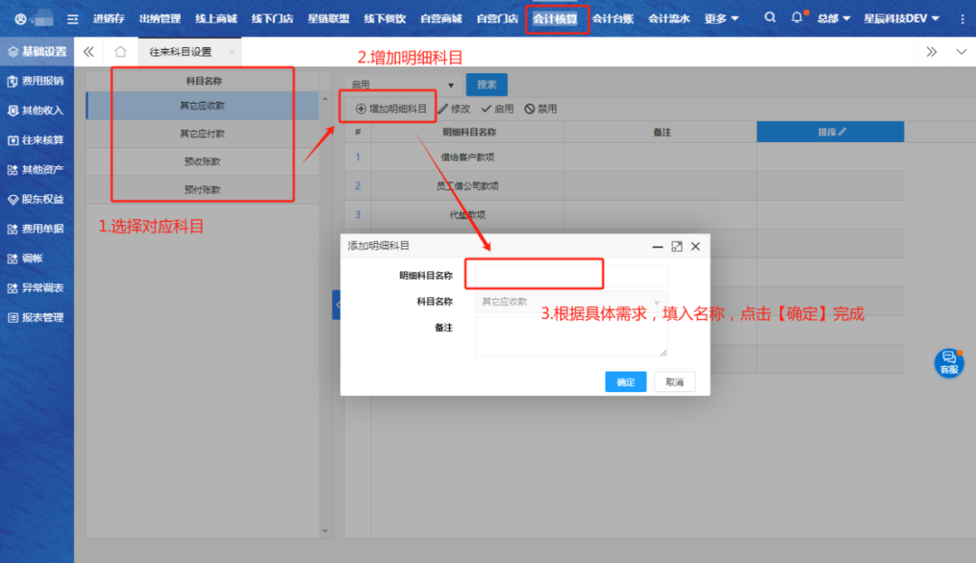The height and width of the screenshot is (563, 976).
Task: Click the home icon in tab bar
Action: 120,52
